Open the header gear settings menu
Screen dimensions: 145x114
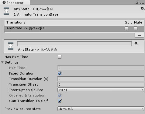pos(143,9)
